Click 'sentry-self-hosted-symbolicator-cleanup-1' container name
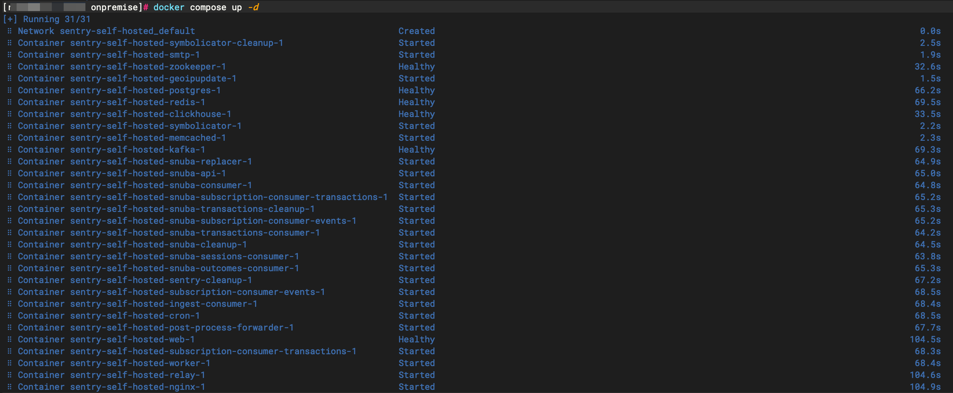Viewport: 953px width, 393px height. pyautogui.click(x=177, y=43)
